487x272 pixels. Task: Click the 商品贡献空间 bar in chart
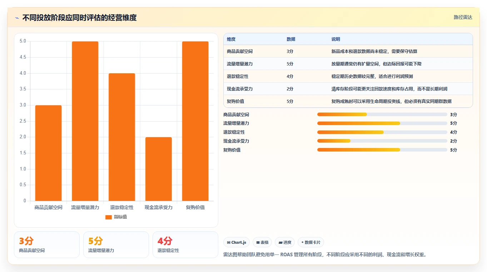pyautogui.click(x=48, y=153)
